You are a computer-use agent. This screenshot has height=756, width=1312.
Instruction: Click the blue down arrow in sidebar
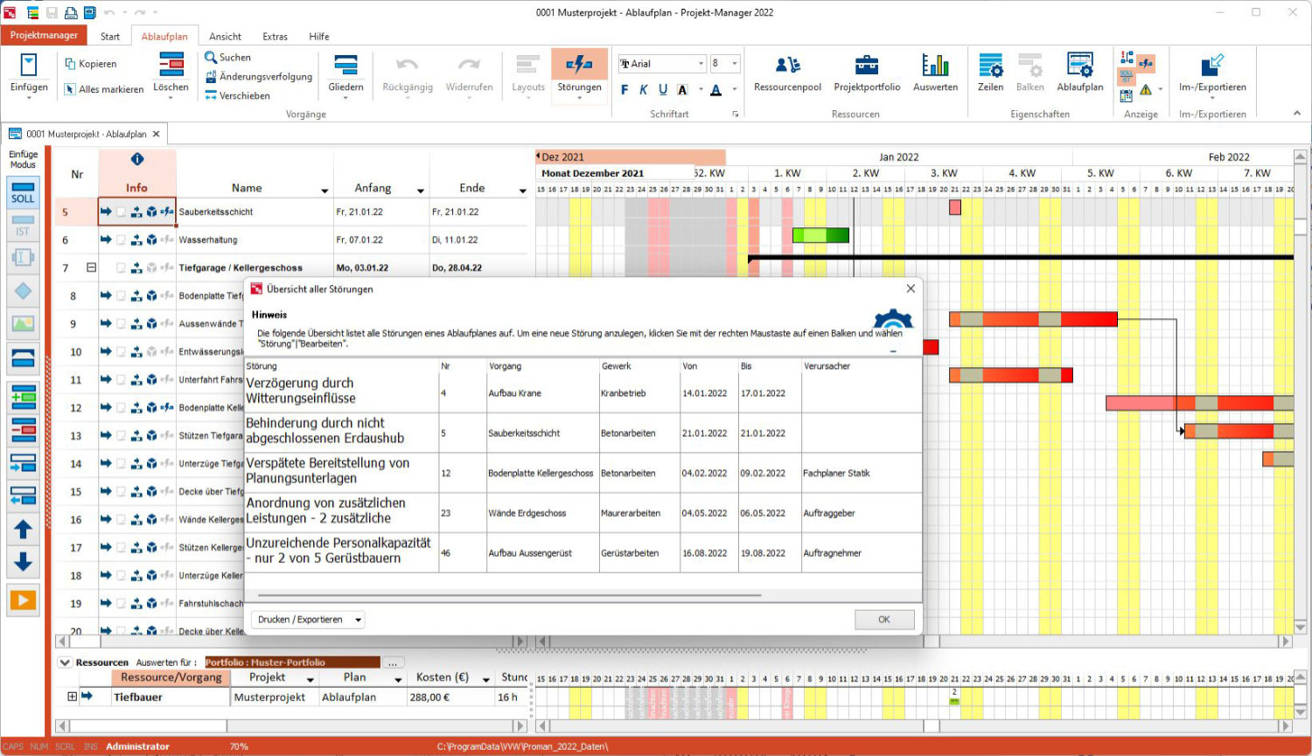[23, 562]
